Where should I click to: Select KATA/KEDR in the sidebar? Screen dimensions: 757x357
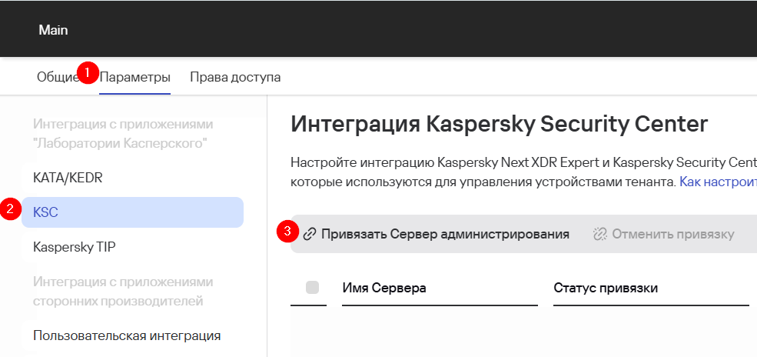click(68, 178)
